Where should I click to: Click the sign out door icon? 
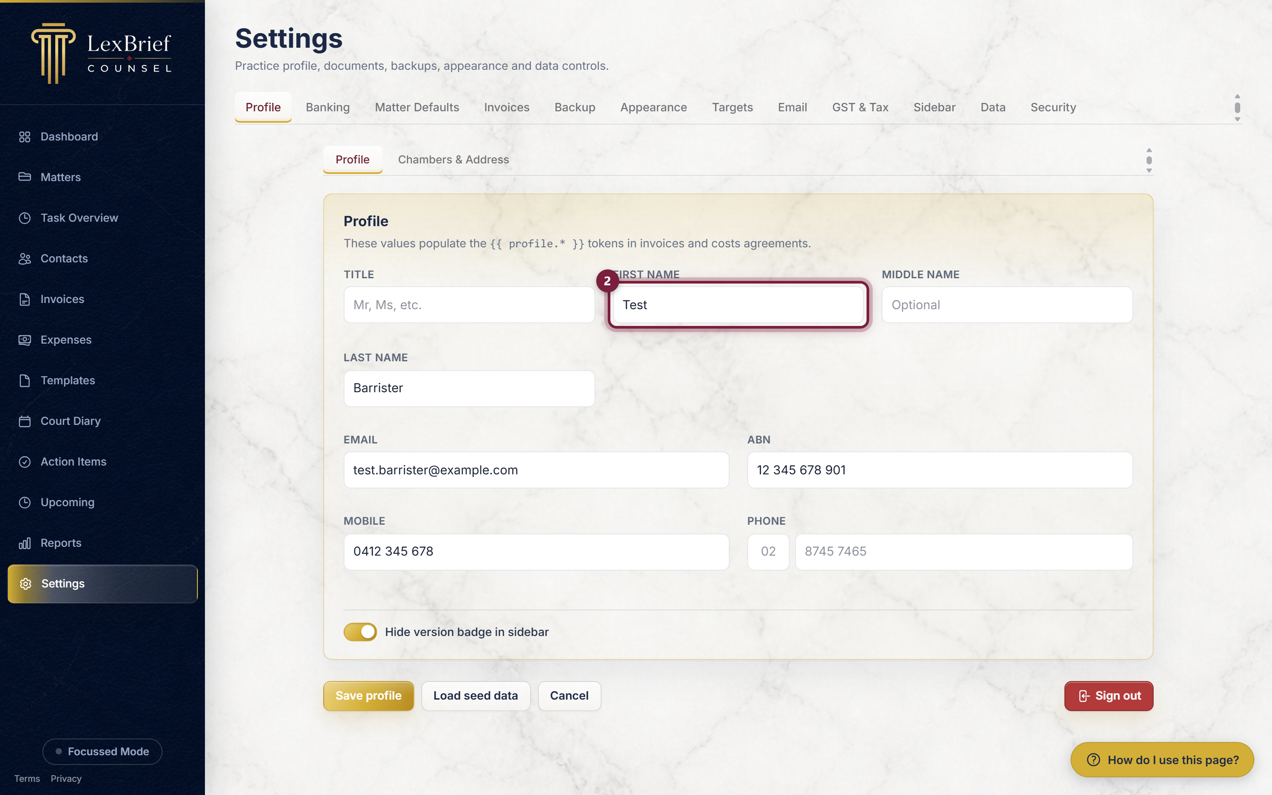1084,696
